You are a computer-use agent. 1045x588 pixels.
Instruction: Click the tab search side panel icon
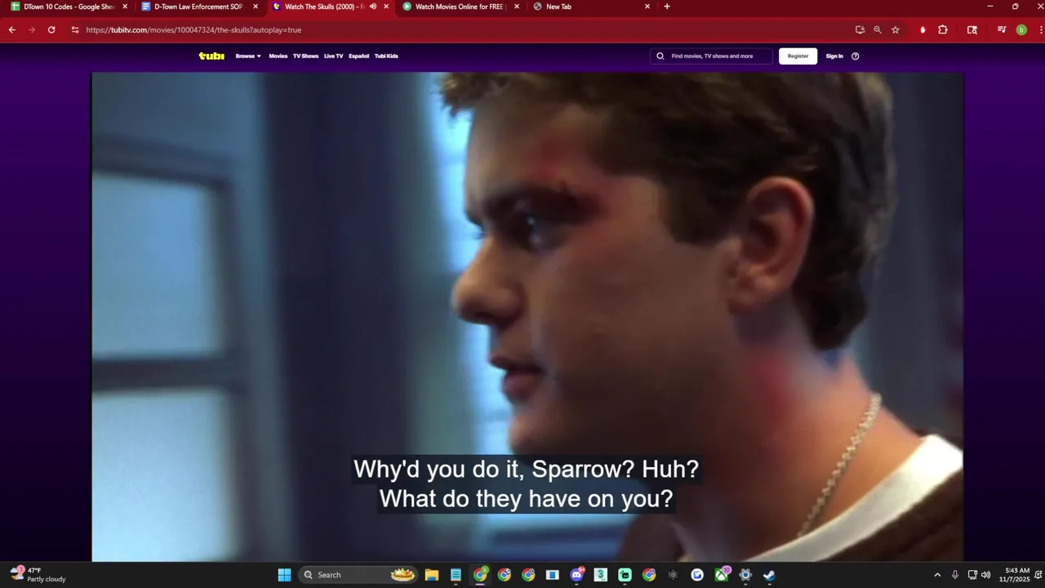click(x=972, y=29)
